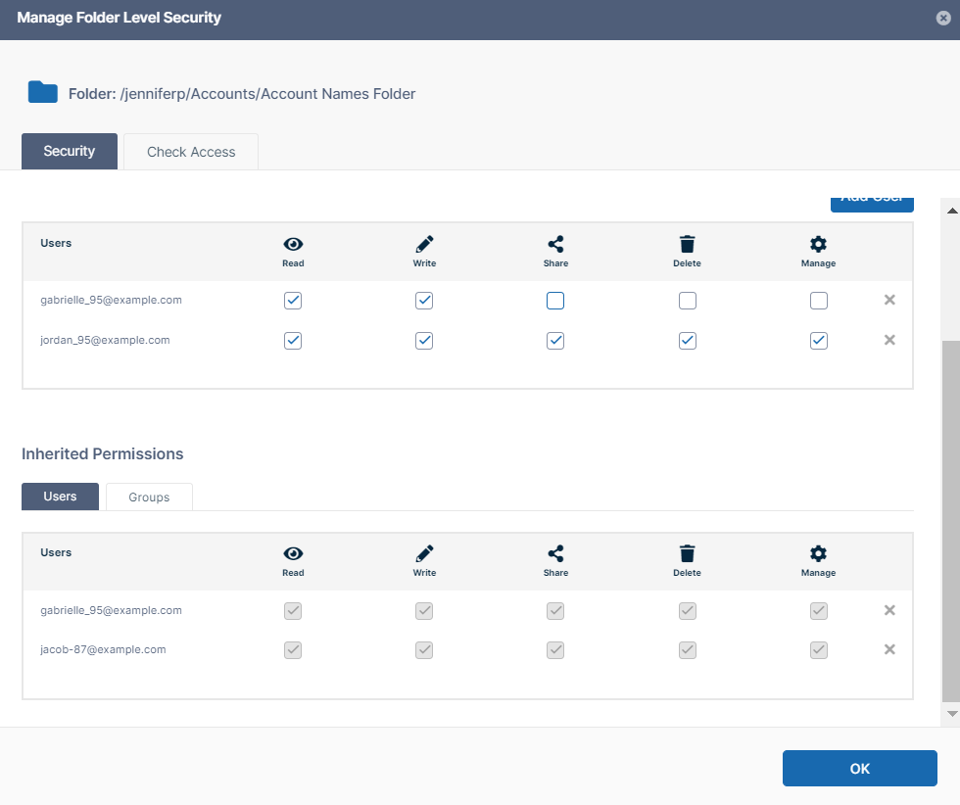960x805 pixels.
Task: Open the Groups inherited permissions tab
Action: click(149, 497)
